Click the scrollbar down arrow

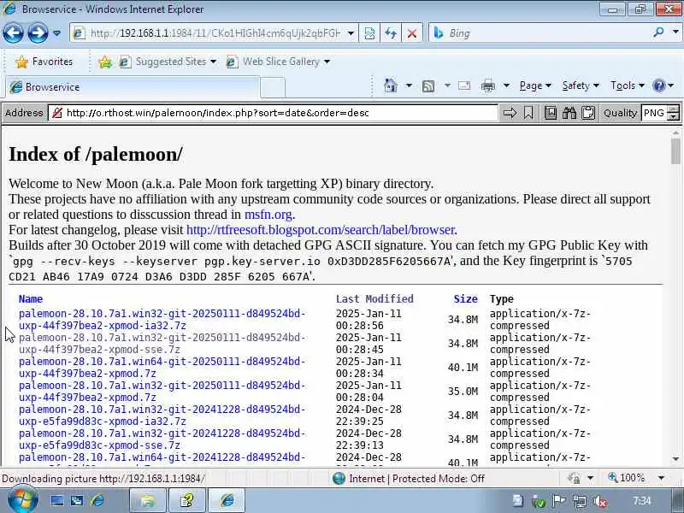coord(675,459)
